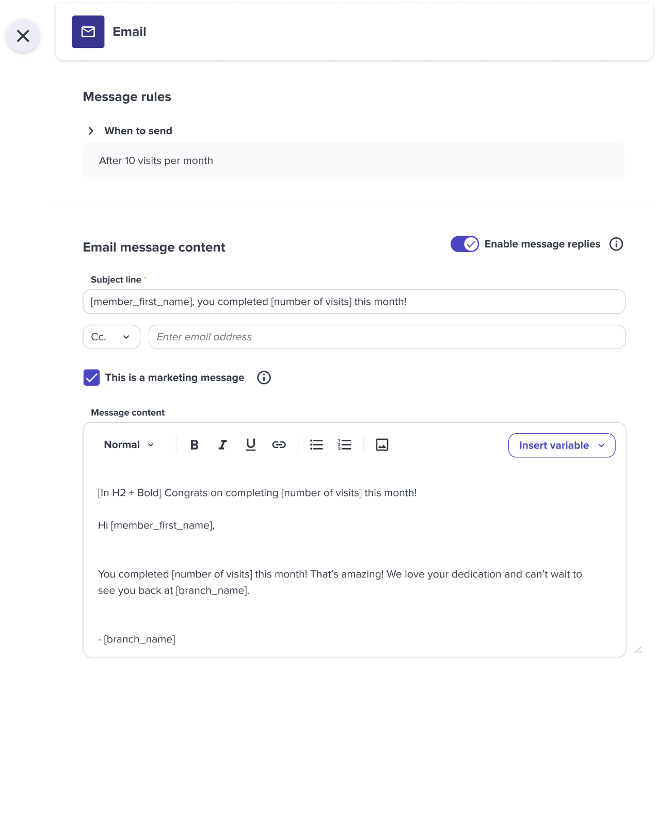Image resolution: width=657 pixels, height=825 pixels.
Task: Click the Subject line input field
Action: pyautogui.click(x=354, y=302)
